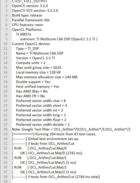
Task: Click the "Compute units = 2" line
Action: (x=31, y=63)
